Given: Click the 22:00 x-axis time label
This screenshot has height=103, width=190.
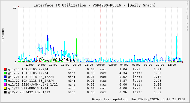Looking at the screenshot, I should [x=89, y=65].
